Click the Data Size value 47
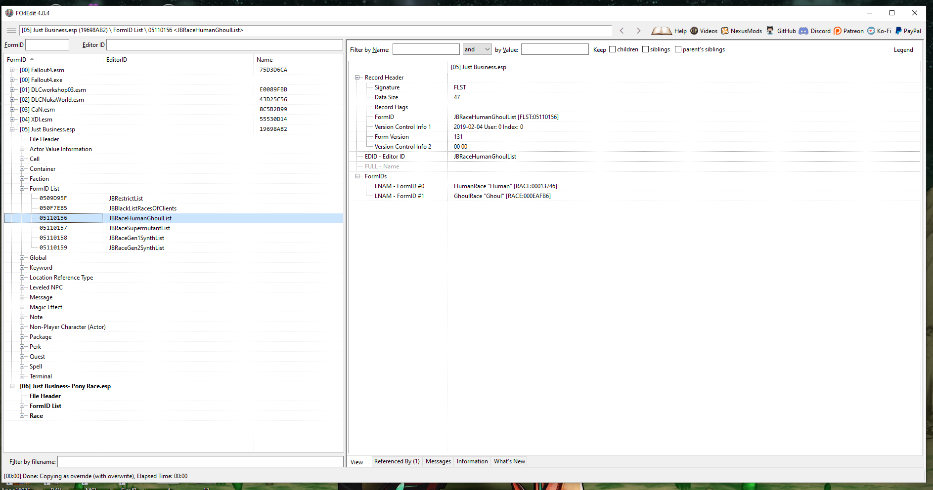This screenshot has height=490, width=933. pyautogui.click(x=457, y=97)
